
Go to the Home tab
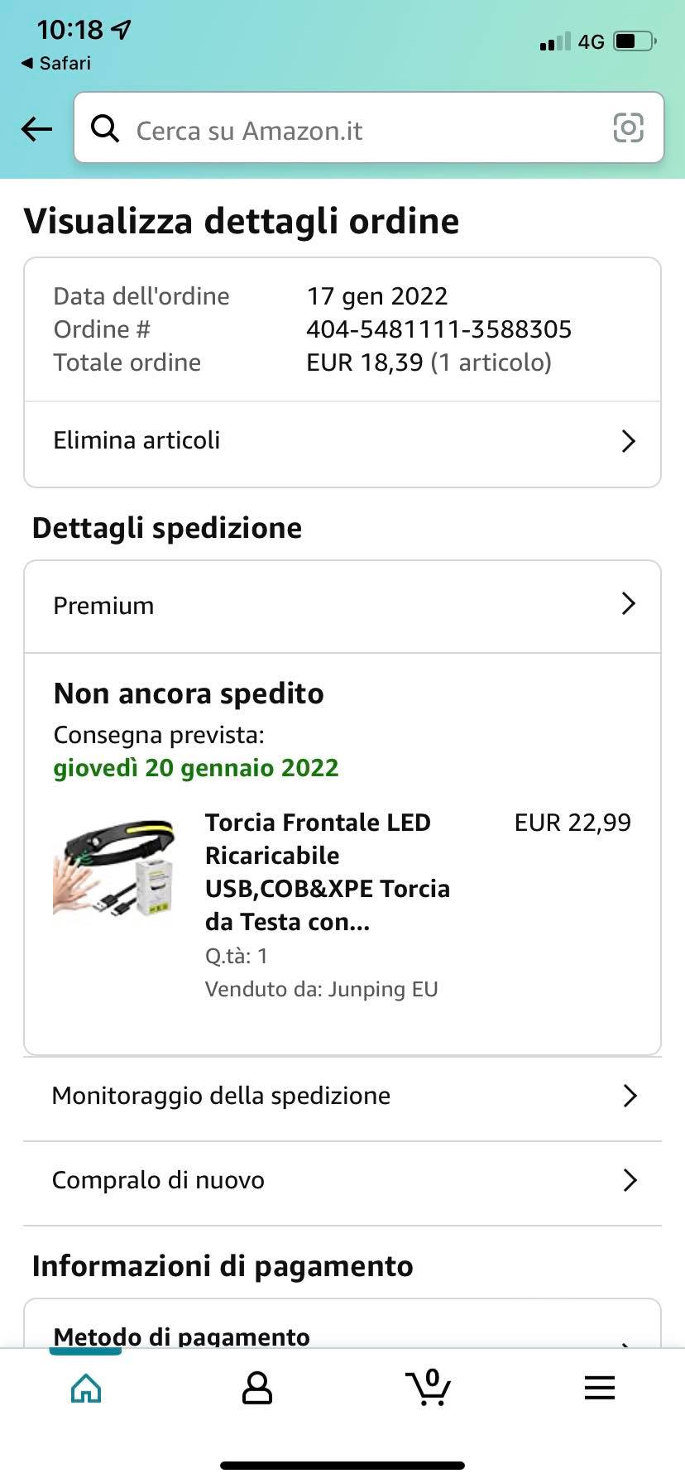[86, 1389]
